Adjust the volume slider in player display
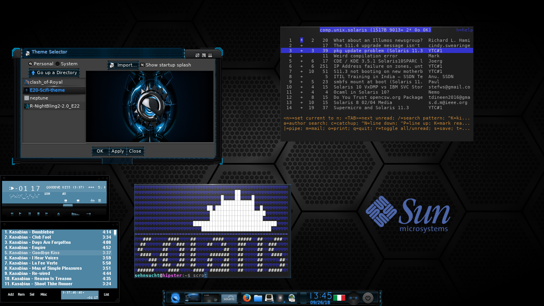 pos(66,200)
